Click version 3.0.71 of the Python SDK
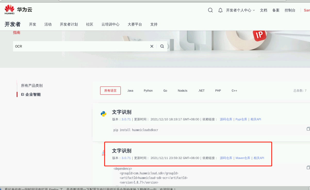This screenshot has height=190, width=310. point(126,119)
